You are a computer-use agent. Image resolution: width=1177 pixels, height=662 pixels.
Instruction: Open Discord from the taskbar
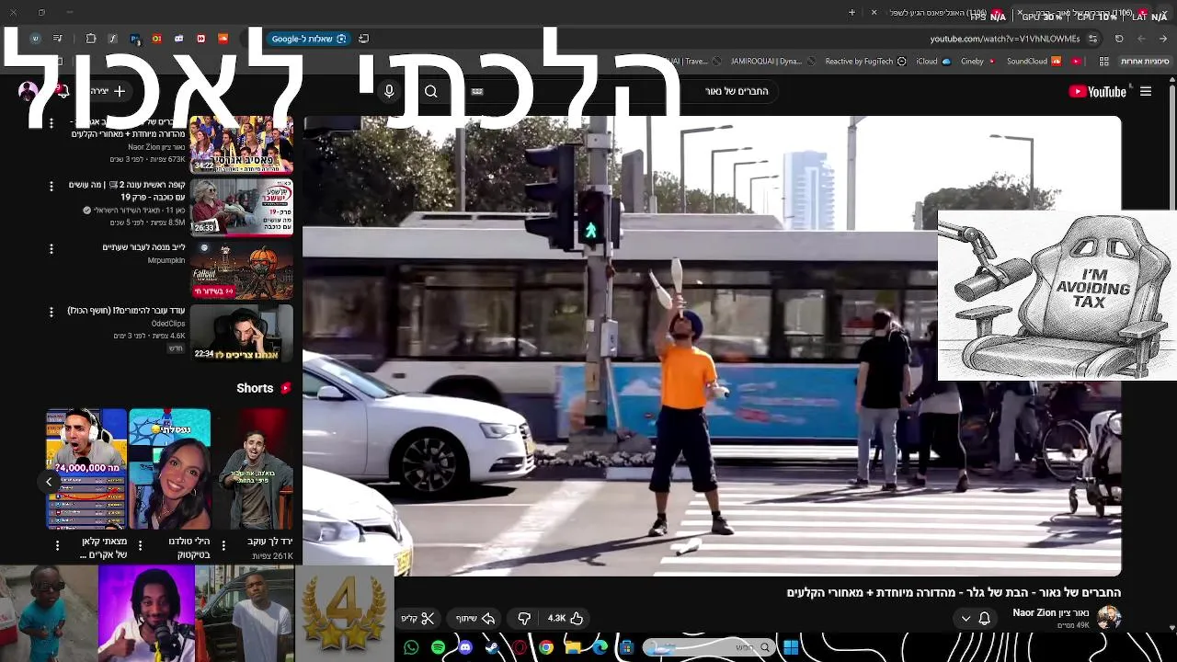tap(464, 647)
